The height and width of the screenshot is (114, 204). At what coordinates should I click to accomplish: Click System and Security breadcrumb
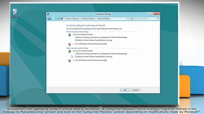[72, 19]
